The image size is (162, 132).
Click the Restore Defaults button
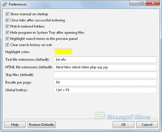pos(42,125)
